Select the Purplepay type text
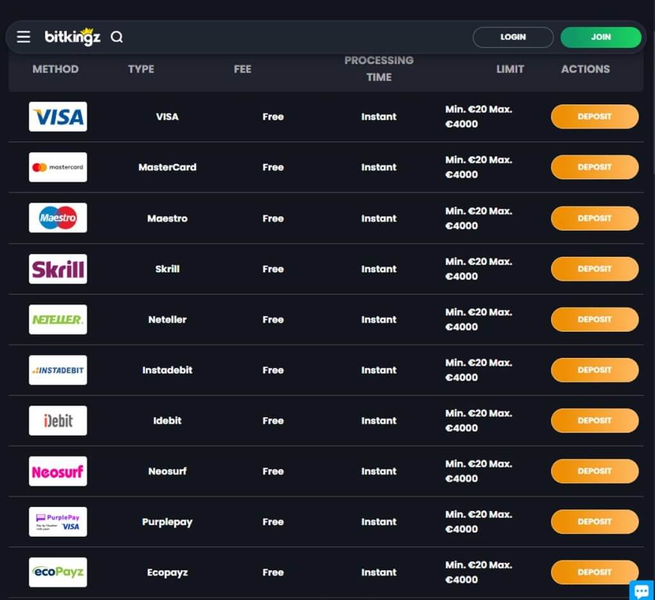 click(167, 522)
